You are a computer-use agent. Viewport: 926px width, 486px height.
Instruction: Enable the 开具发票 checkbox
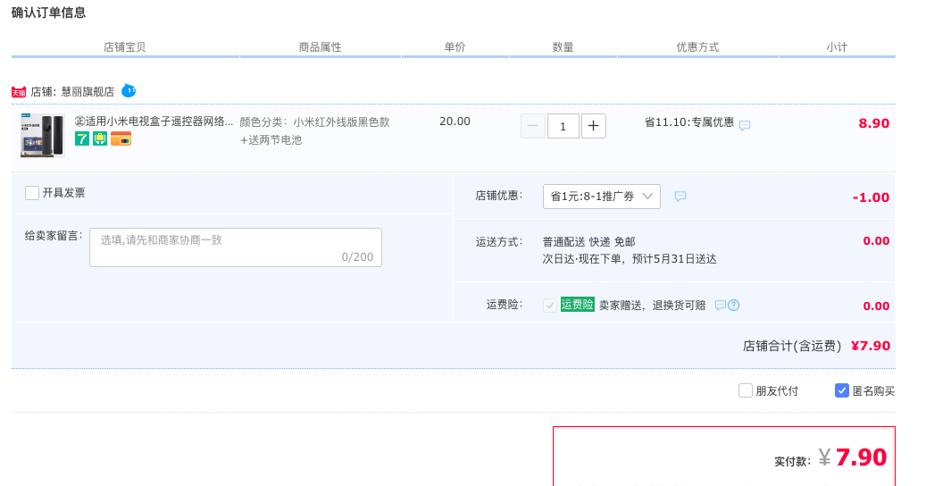[32, 193]
